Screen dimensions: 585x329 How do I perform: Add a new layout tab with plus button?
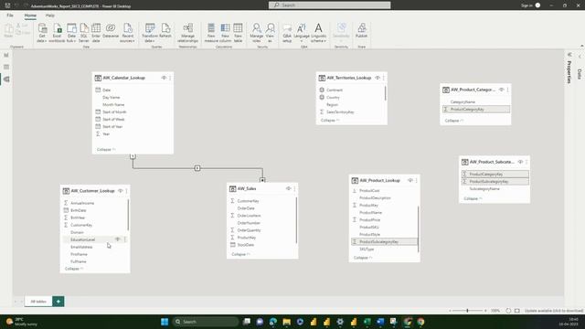click(58, 302)
